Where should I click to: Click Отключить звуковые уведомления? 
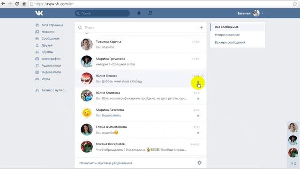coord(106,163)
